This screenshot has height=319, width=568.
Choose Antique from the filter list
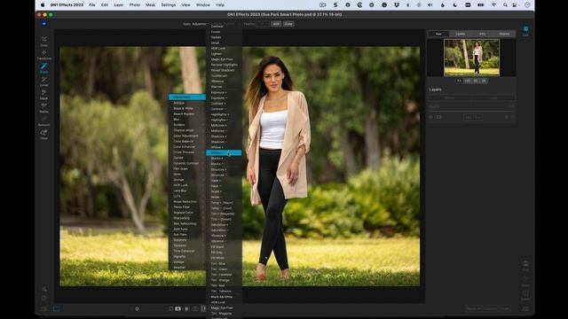[187, 103]
